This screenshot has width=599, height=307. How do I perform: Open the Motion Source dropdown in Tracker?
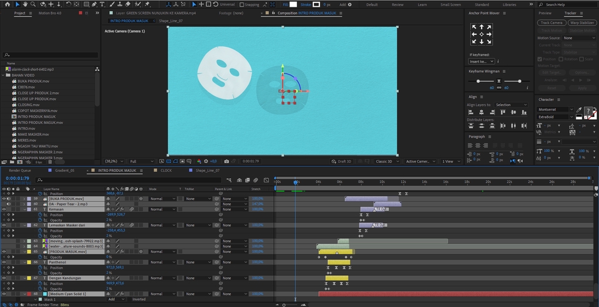tap(579, 38)
